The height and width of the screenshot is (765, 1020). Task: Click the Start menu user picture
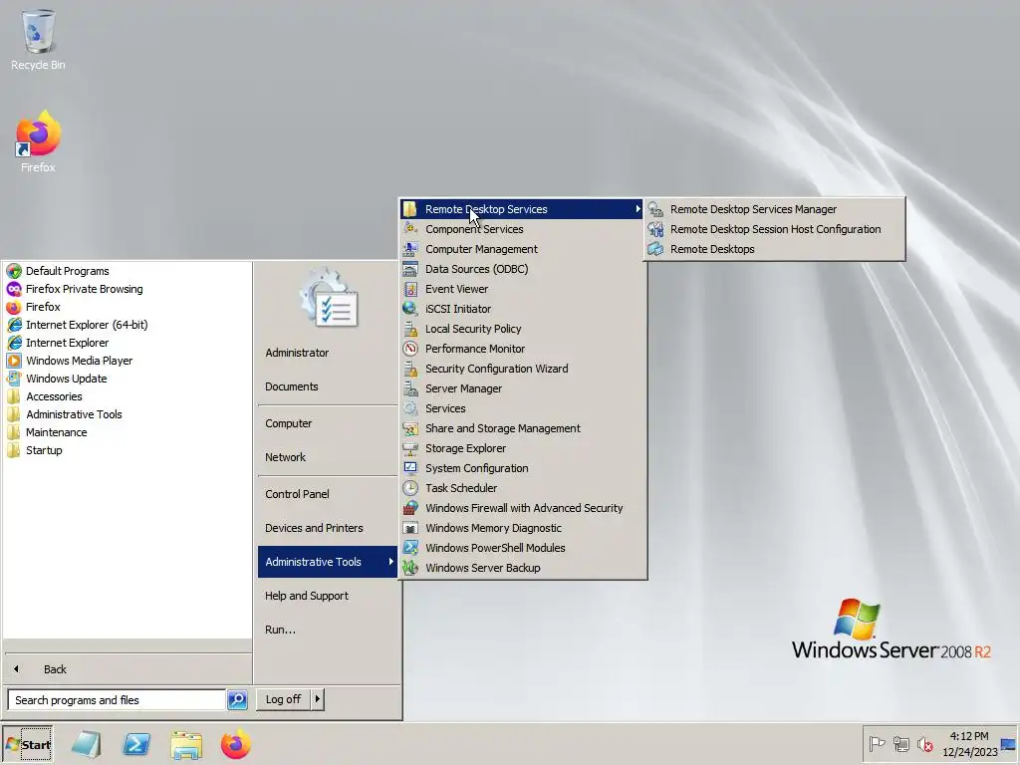[329, 297]
